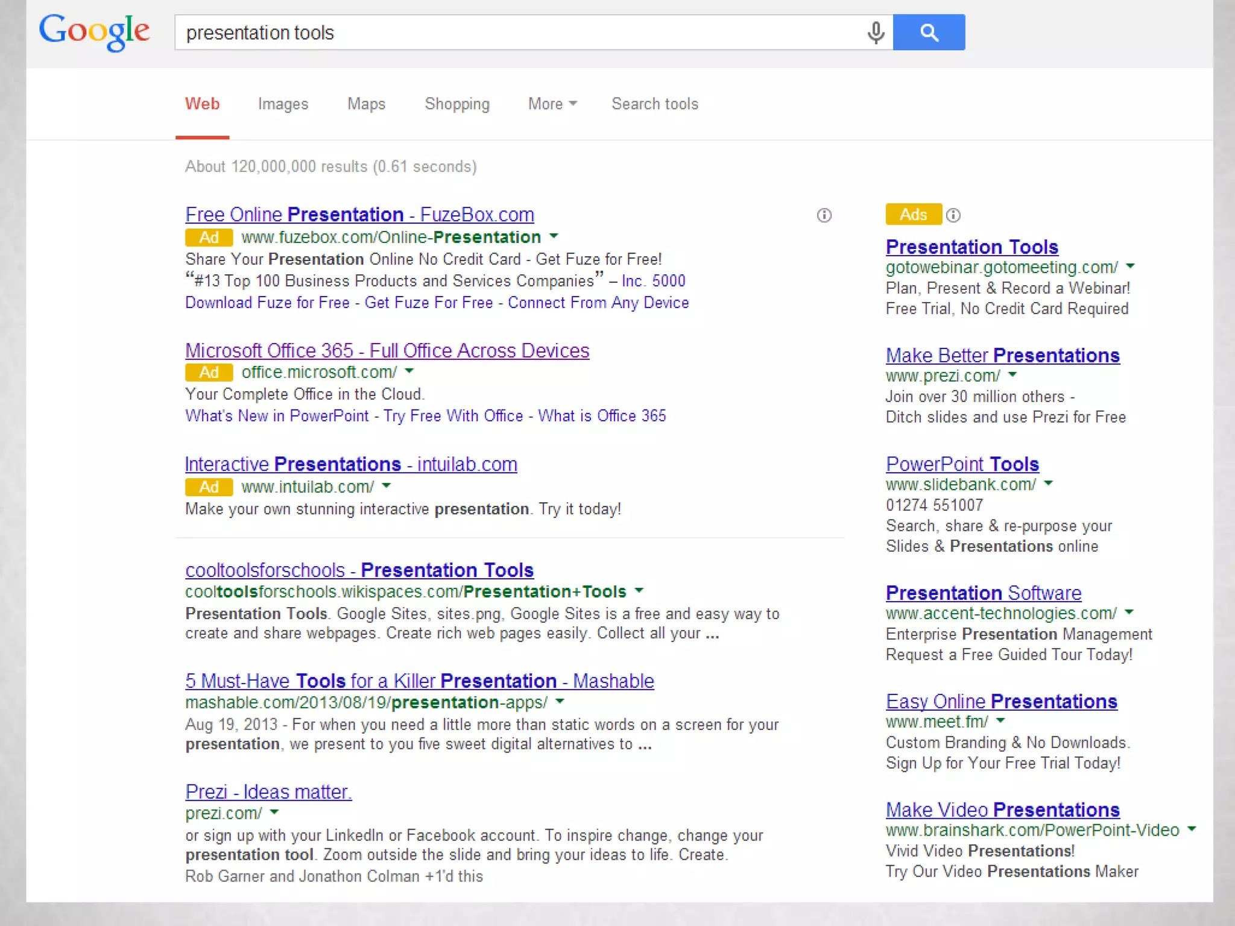Switch to the Shopping tab
The image size is (1235, 926).
(x=456, y=104)
